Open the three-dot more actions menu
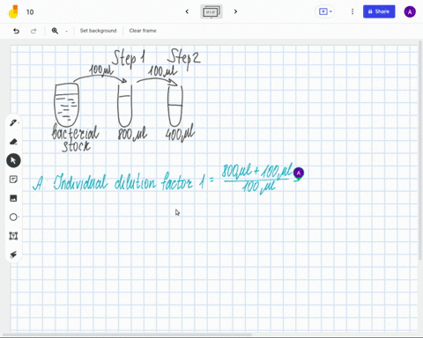 [352, 11]
